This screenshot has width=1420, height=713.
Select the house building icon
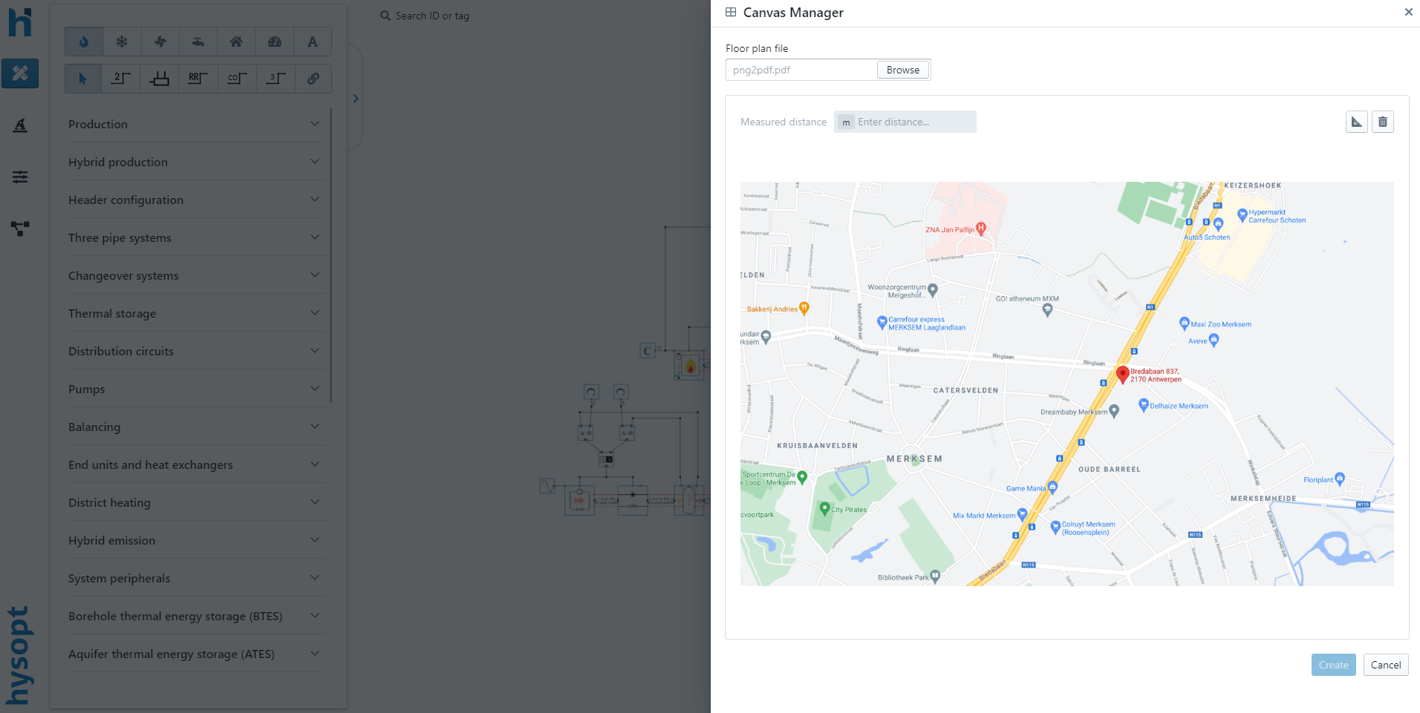coord(236,42)
